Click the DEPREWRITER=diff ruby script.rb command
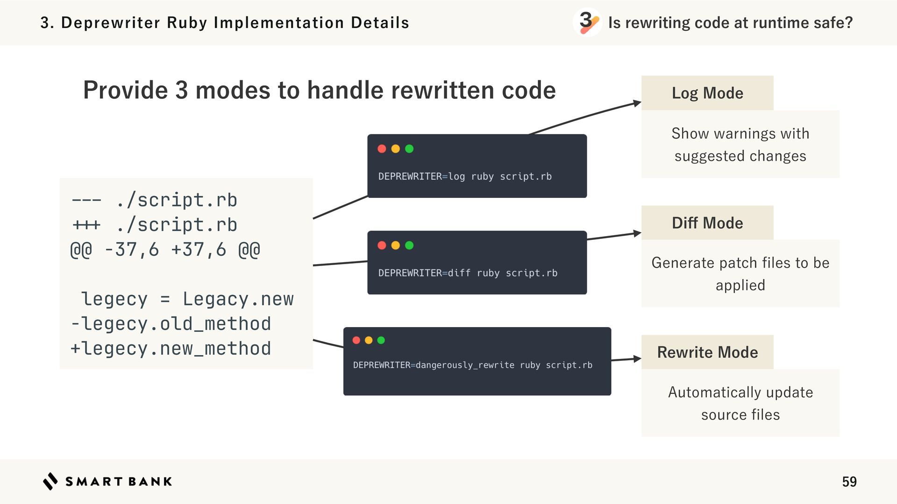The height and width of the screenshot is (504, 897). point(468,273)
